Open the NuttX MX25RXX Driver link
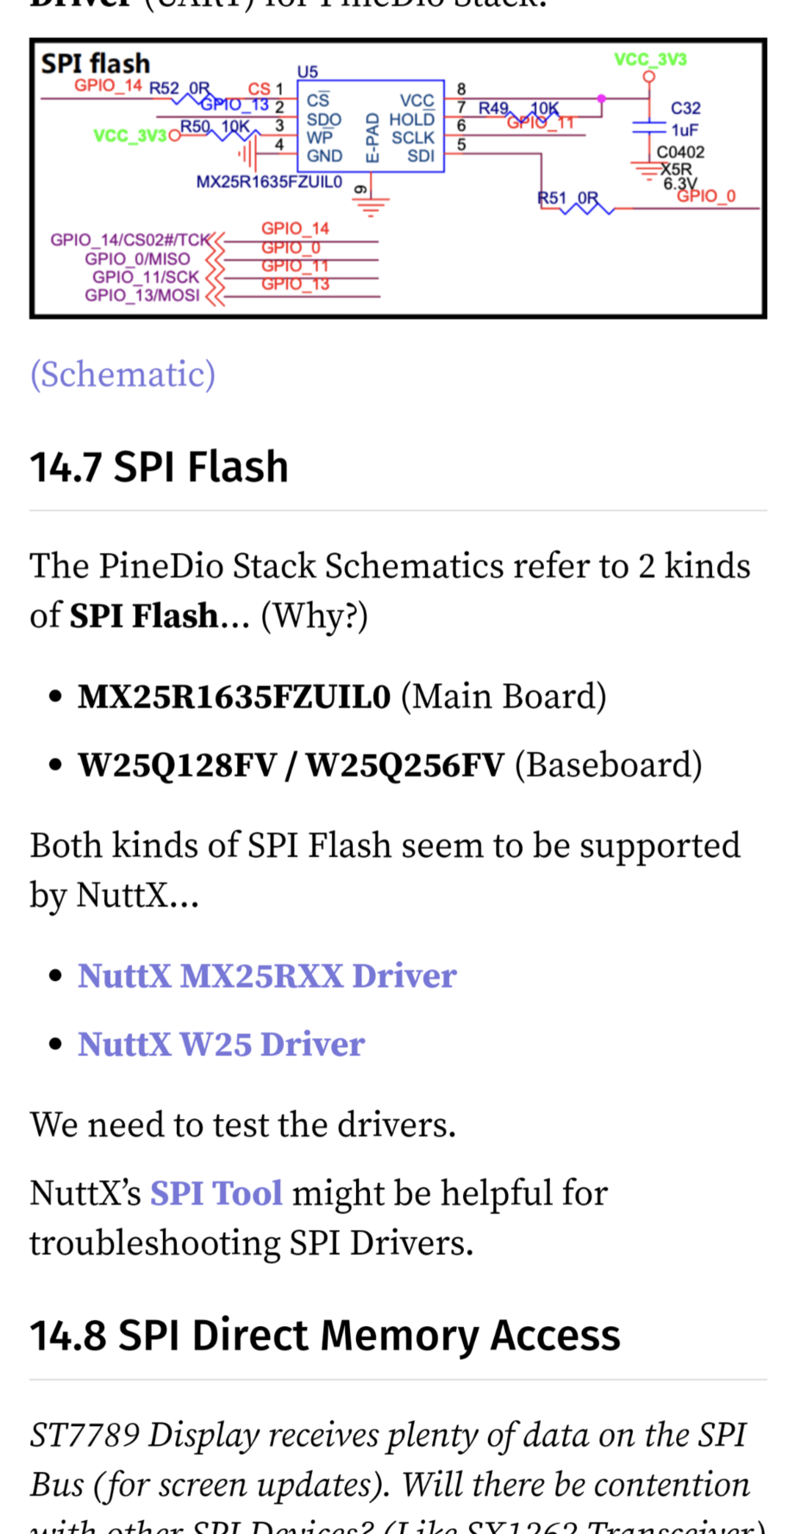 [266, 976]
